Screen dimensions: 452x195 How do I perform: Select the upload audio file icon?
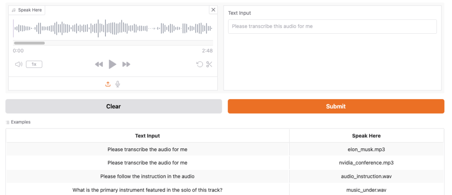pos(108,84)
